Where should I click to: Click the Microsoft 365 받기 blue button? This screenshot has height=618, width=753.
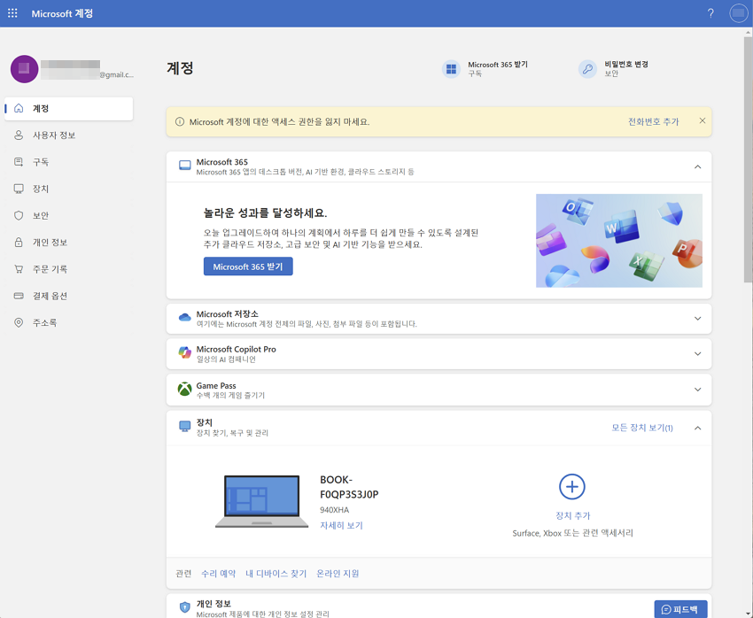[x=250, y=266]
